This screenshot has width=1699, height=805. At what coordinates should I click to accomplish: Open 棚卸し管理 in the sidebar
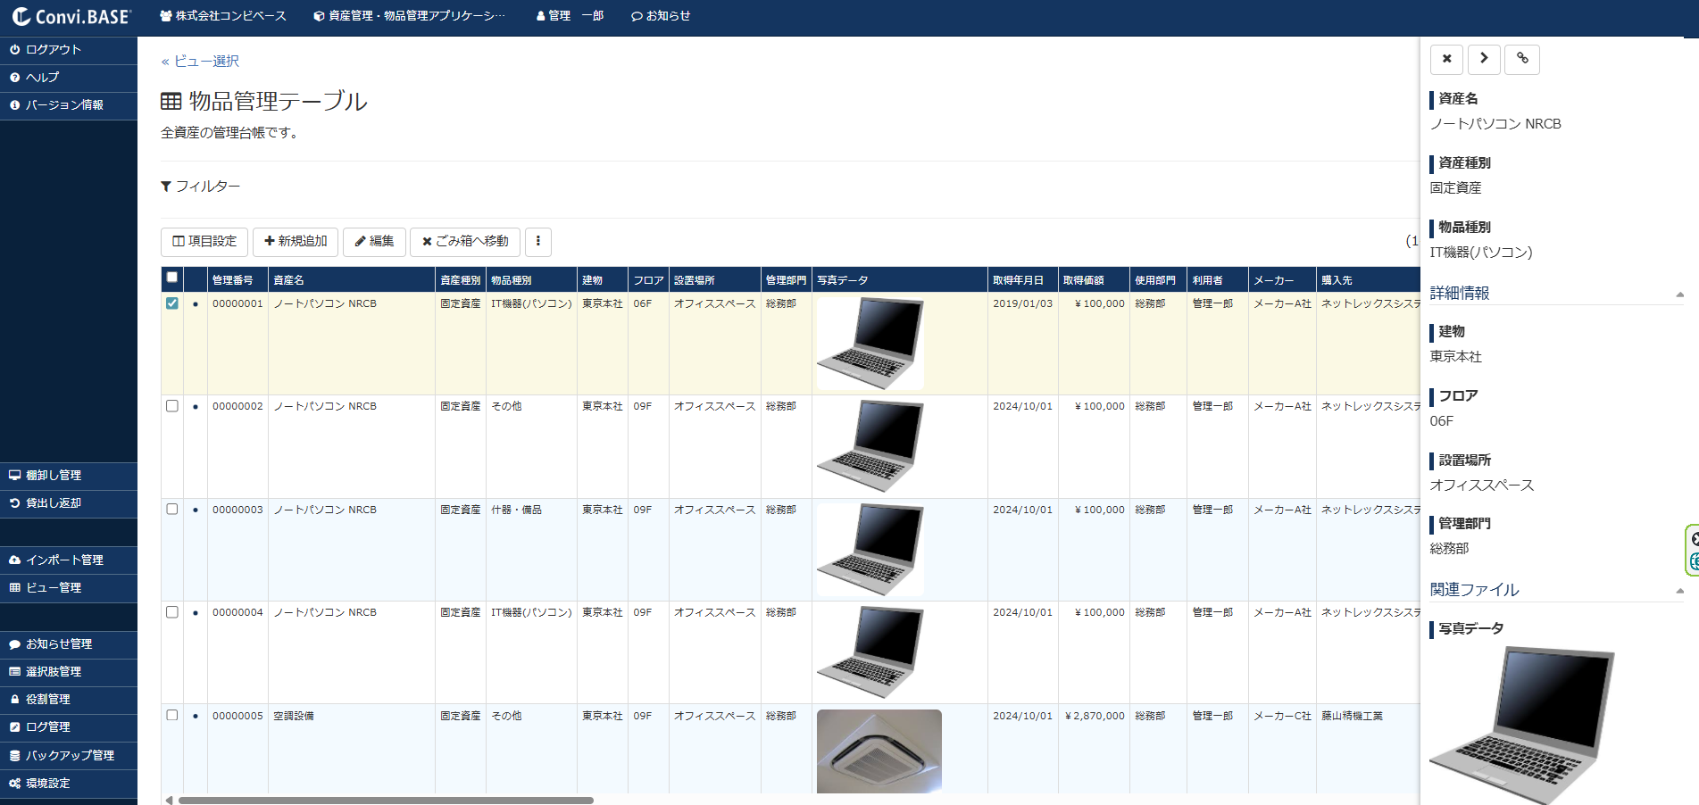54,476
